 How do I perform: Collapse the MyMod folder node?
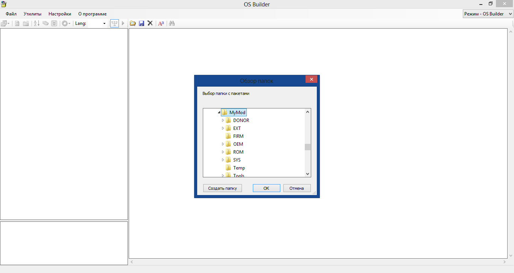click(x=219, y=113)
